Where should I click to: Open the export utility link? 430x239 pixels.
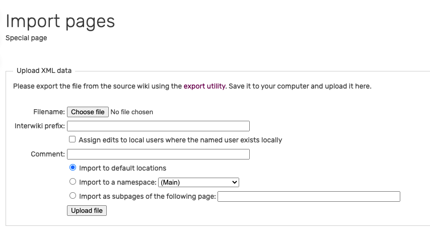coord(205,86)
